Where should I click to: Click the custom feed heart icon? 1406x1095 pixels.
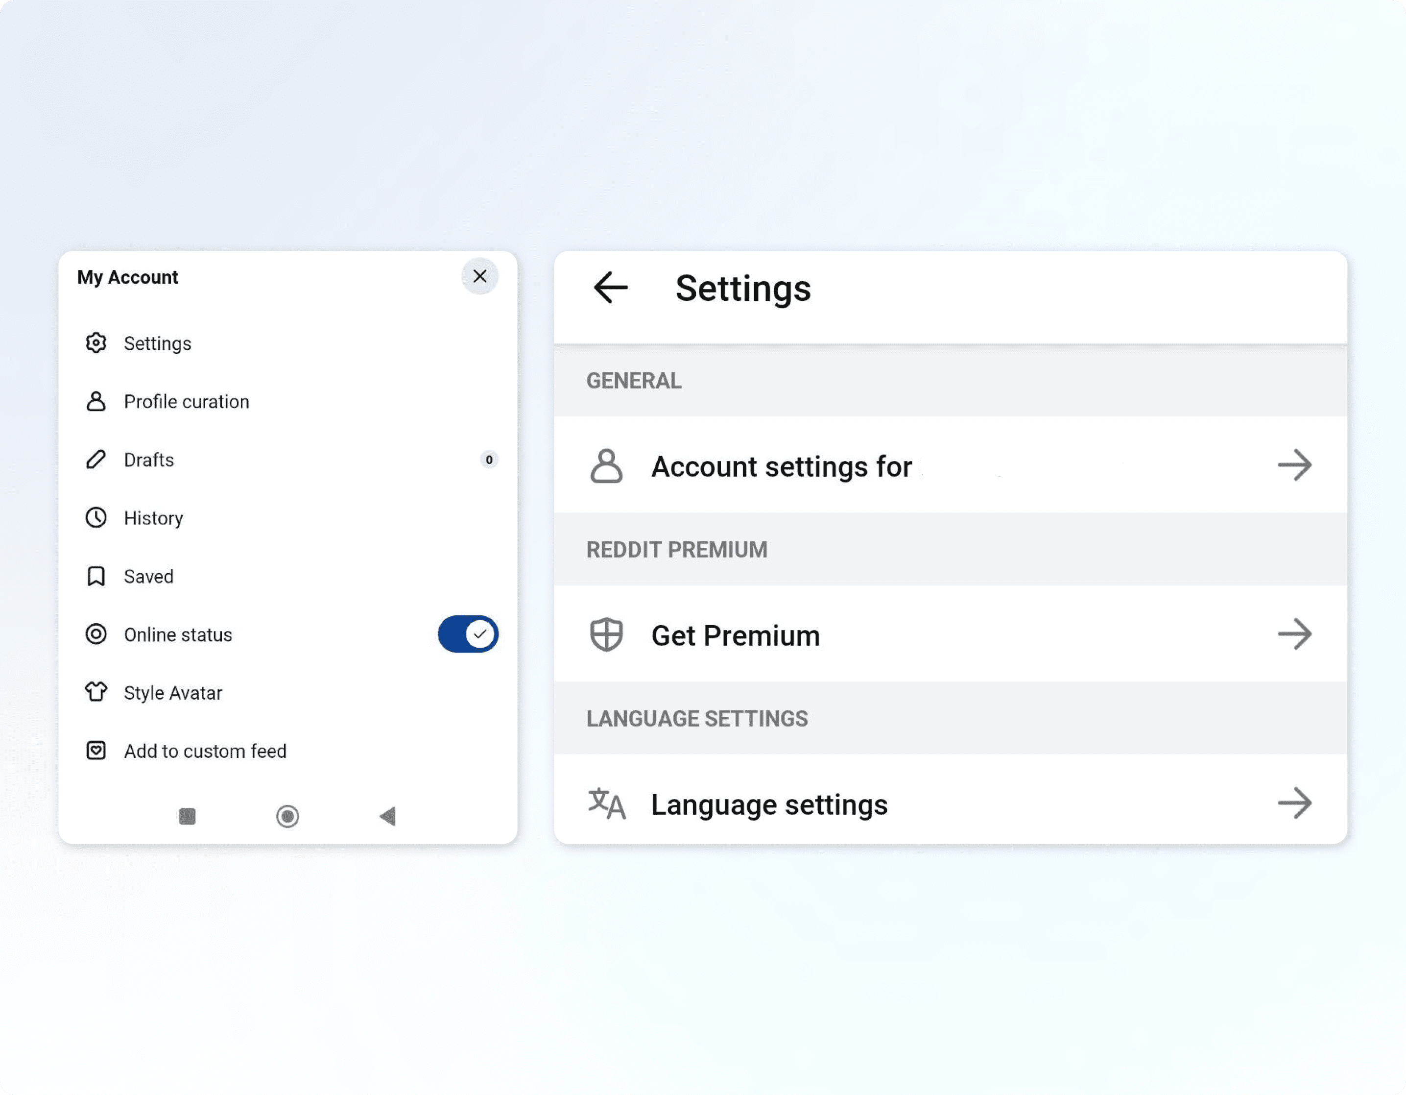(96, 751)
